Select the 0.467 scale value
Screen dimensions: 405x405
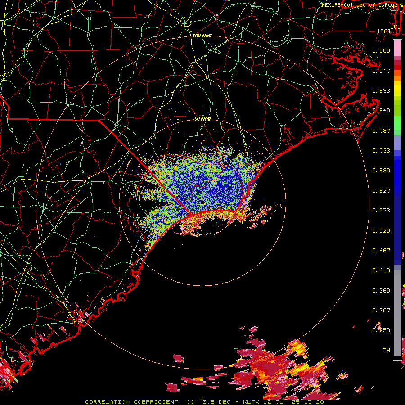[381, 251]
